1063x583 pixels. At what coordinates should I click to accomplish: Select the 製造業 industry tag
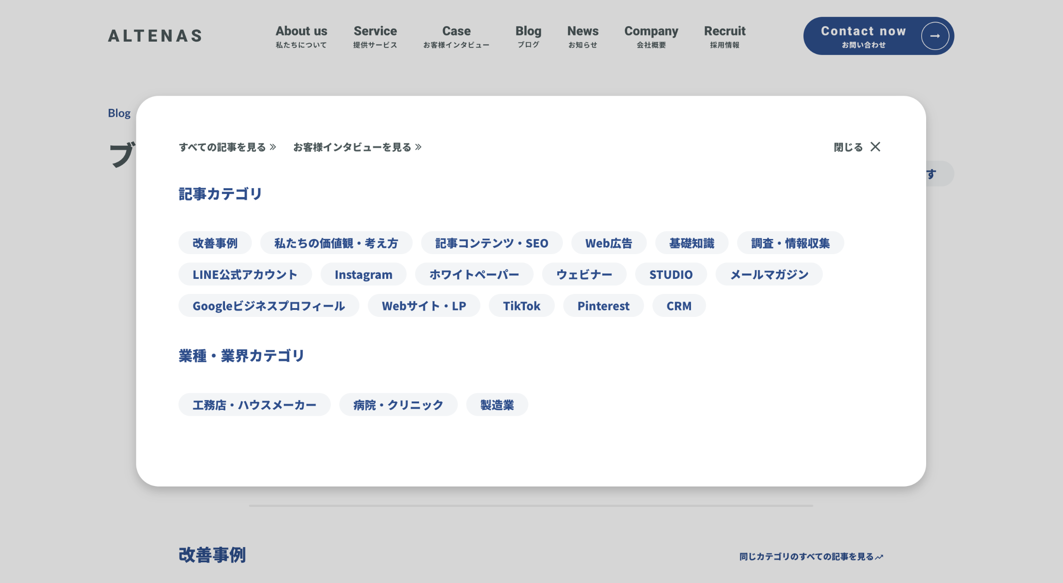[497, 405]
